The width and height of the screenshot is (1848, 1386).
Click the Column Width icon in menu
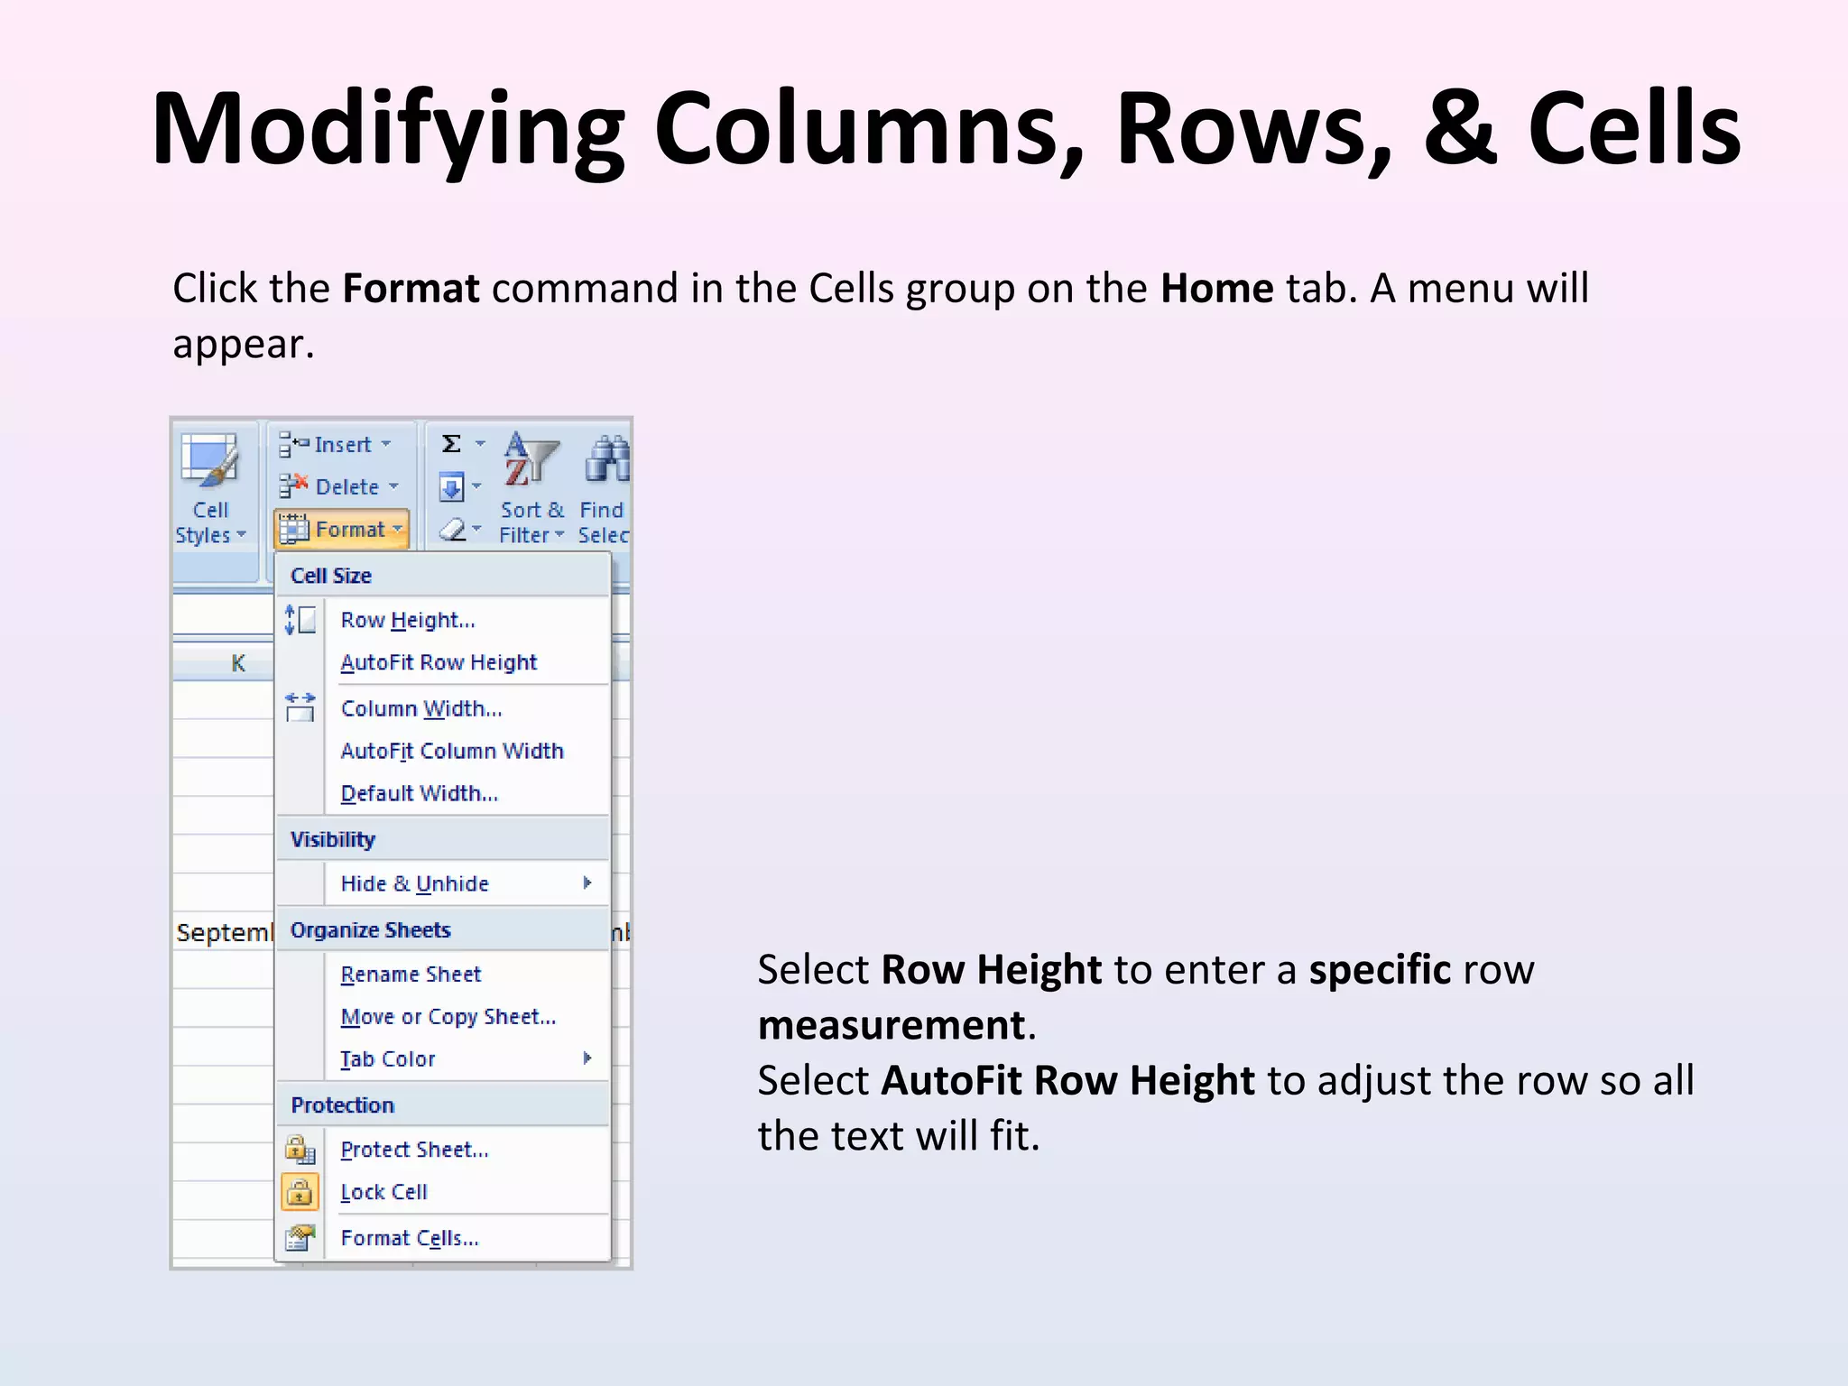(x=300, y=707)
